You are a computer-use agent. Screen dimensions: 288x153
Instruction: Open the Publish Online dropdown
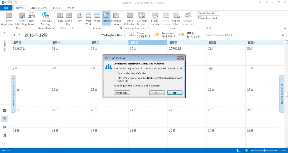point(176,19)
